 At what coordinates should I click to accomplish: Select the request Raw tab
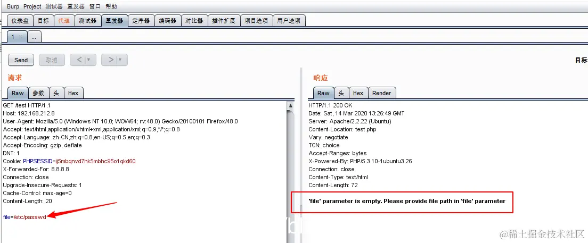pyautogui.click(x=18, y=93)
